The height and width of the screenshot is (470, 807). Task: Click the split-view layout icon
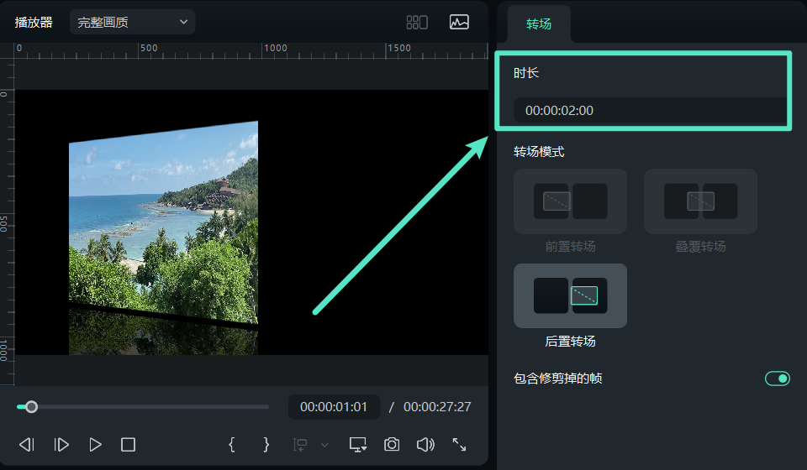417,22
